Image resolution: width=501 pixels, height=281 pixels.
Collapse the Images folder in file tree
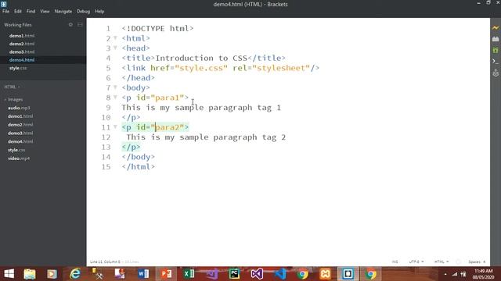pyautogui.click(x=13, y=99)
